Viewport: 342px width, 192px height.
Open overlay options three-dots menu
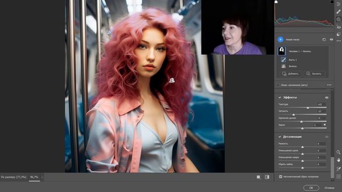click(329, 85)
